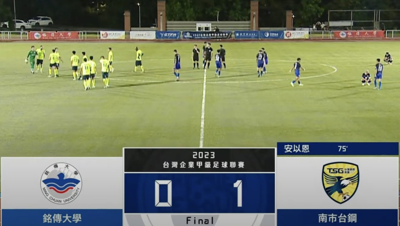Image resolution: width=400 pixels, height=226 pixels.
Task: Click the group of referees in black
Action: (209, 56)
